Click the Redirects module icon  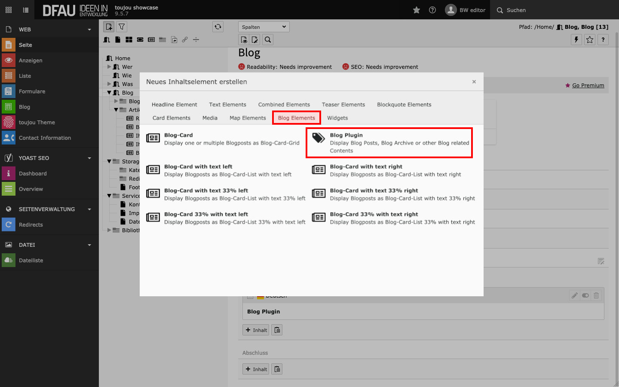pyautogui.click(x=9, y=225)
